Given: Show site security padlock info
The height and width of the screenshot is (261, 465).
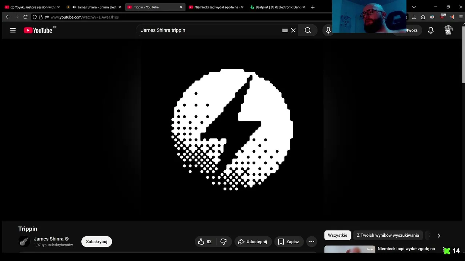Looking at the screenshot, I should (41, 17).
